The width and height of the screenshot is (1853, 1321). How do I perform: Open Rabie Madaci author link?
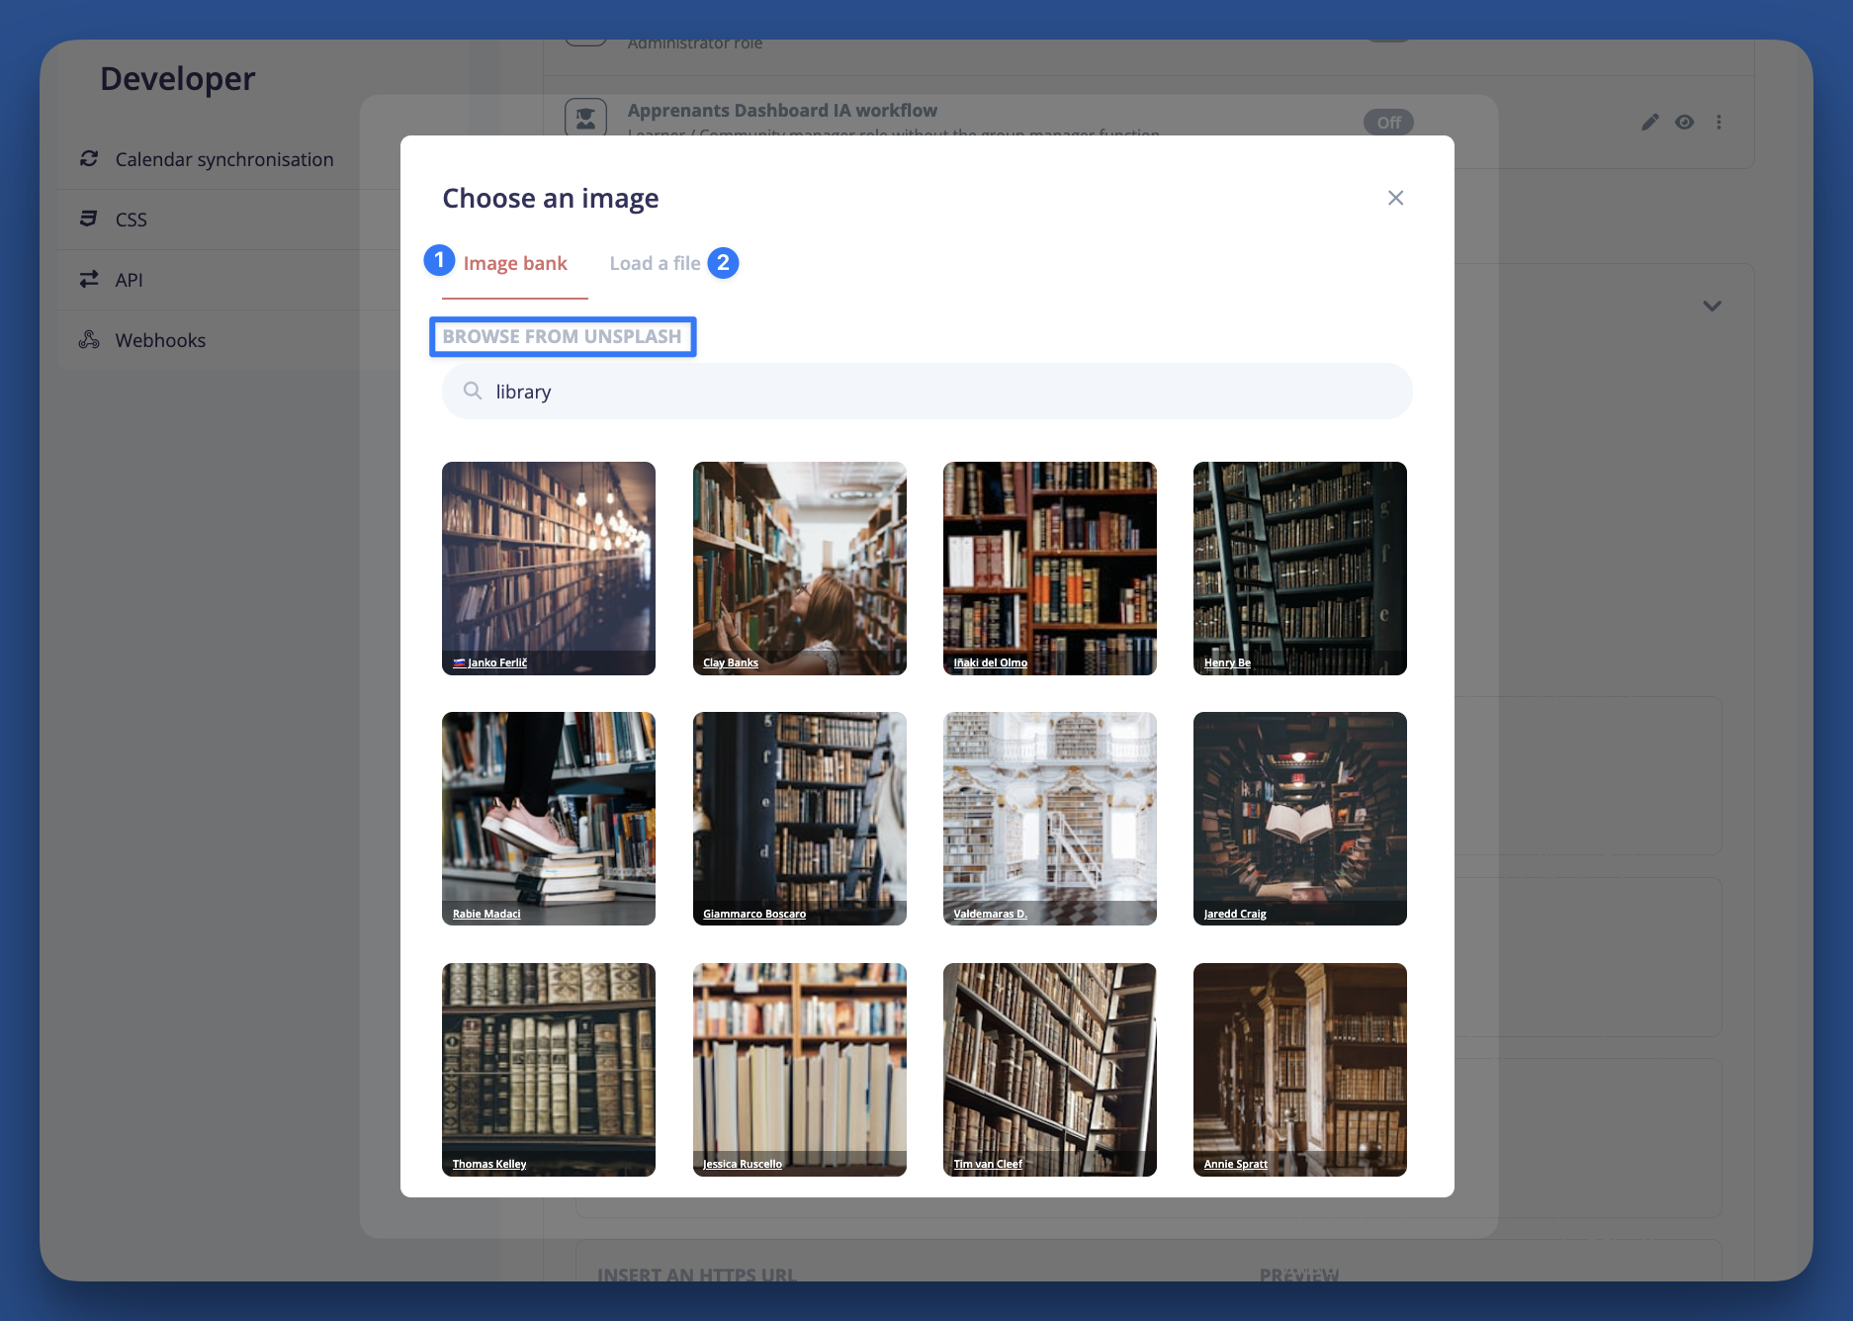tap(486, 914)
